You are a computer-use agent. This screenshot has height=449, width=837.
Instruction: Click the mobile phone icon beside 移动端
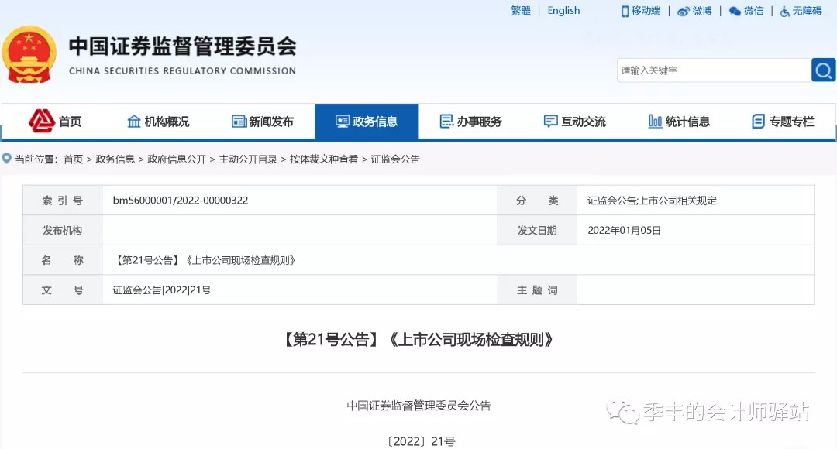pyautogui.click(x=625, y=11)
